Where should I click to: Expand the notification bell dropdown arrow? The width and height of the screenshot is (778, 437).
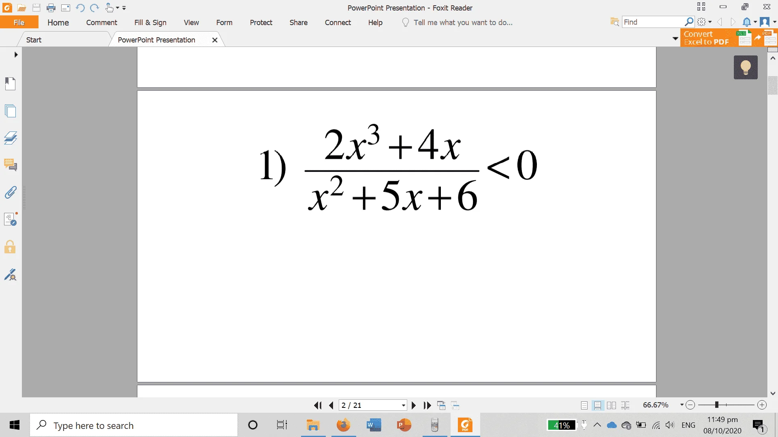coord(755,22)
